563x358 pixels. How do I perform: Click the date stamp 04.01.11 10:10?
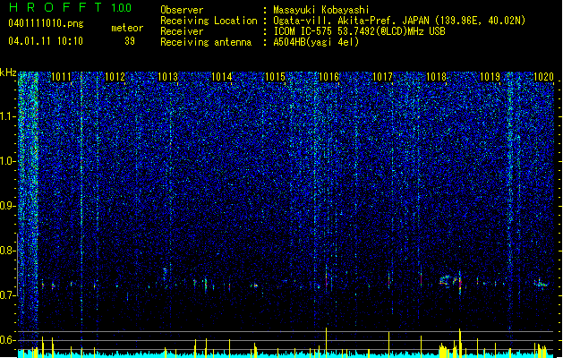[46, 41]
